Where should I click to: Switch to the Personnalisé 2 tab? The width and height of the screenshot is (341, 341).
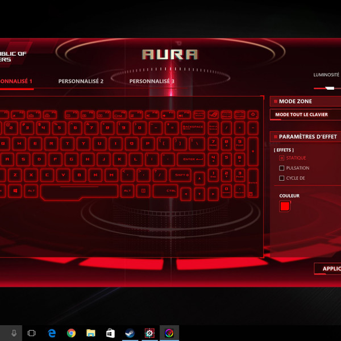[81, 81]
